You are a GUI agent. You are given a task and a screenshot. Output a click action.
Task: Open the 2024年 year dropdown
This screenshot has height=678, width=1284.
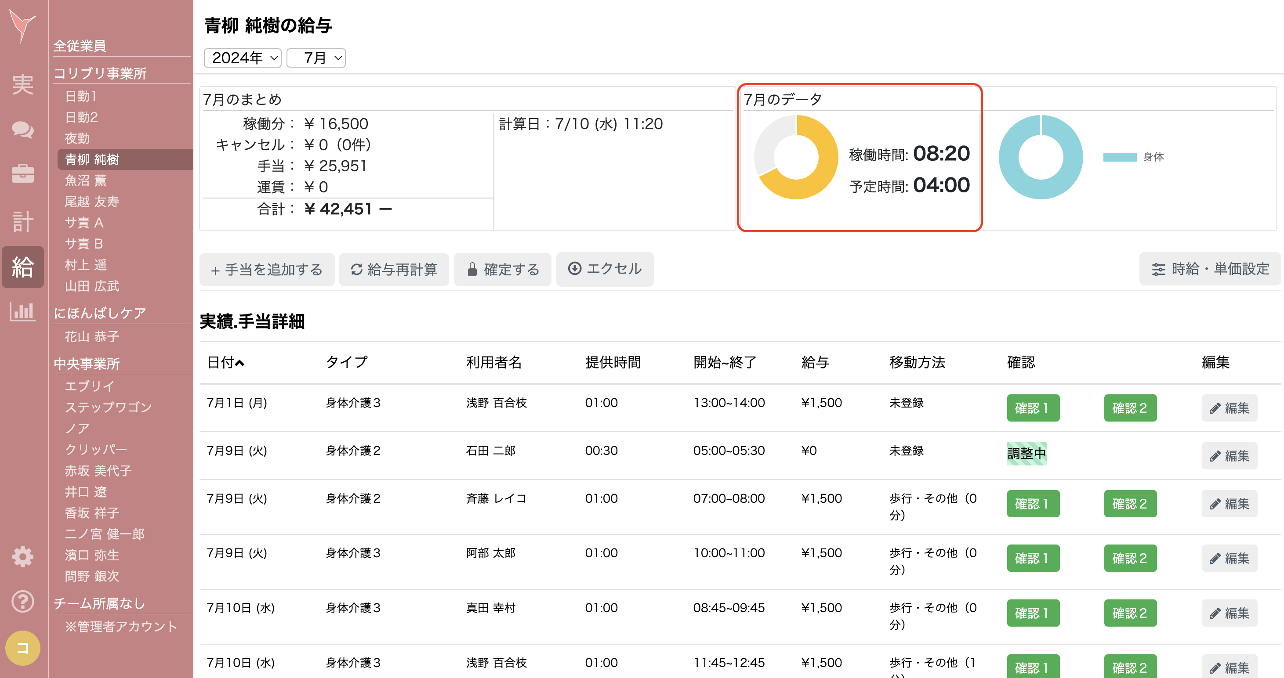(x=243, y=58)
